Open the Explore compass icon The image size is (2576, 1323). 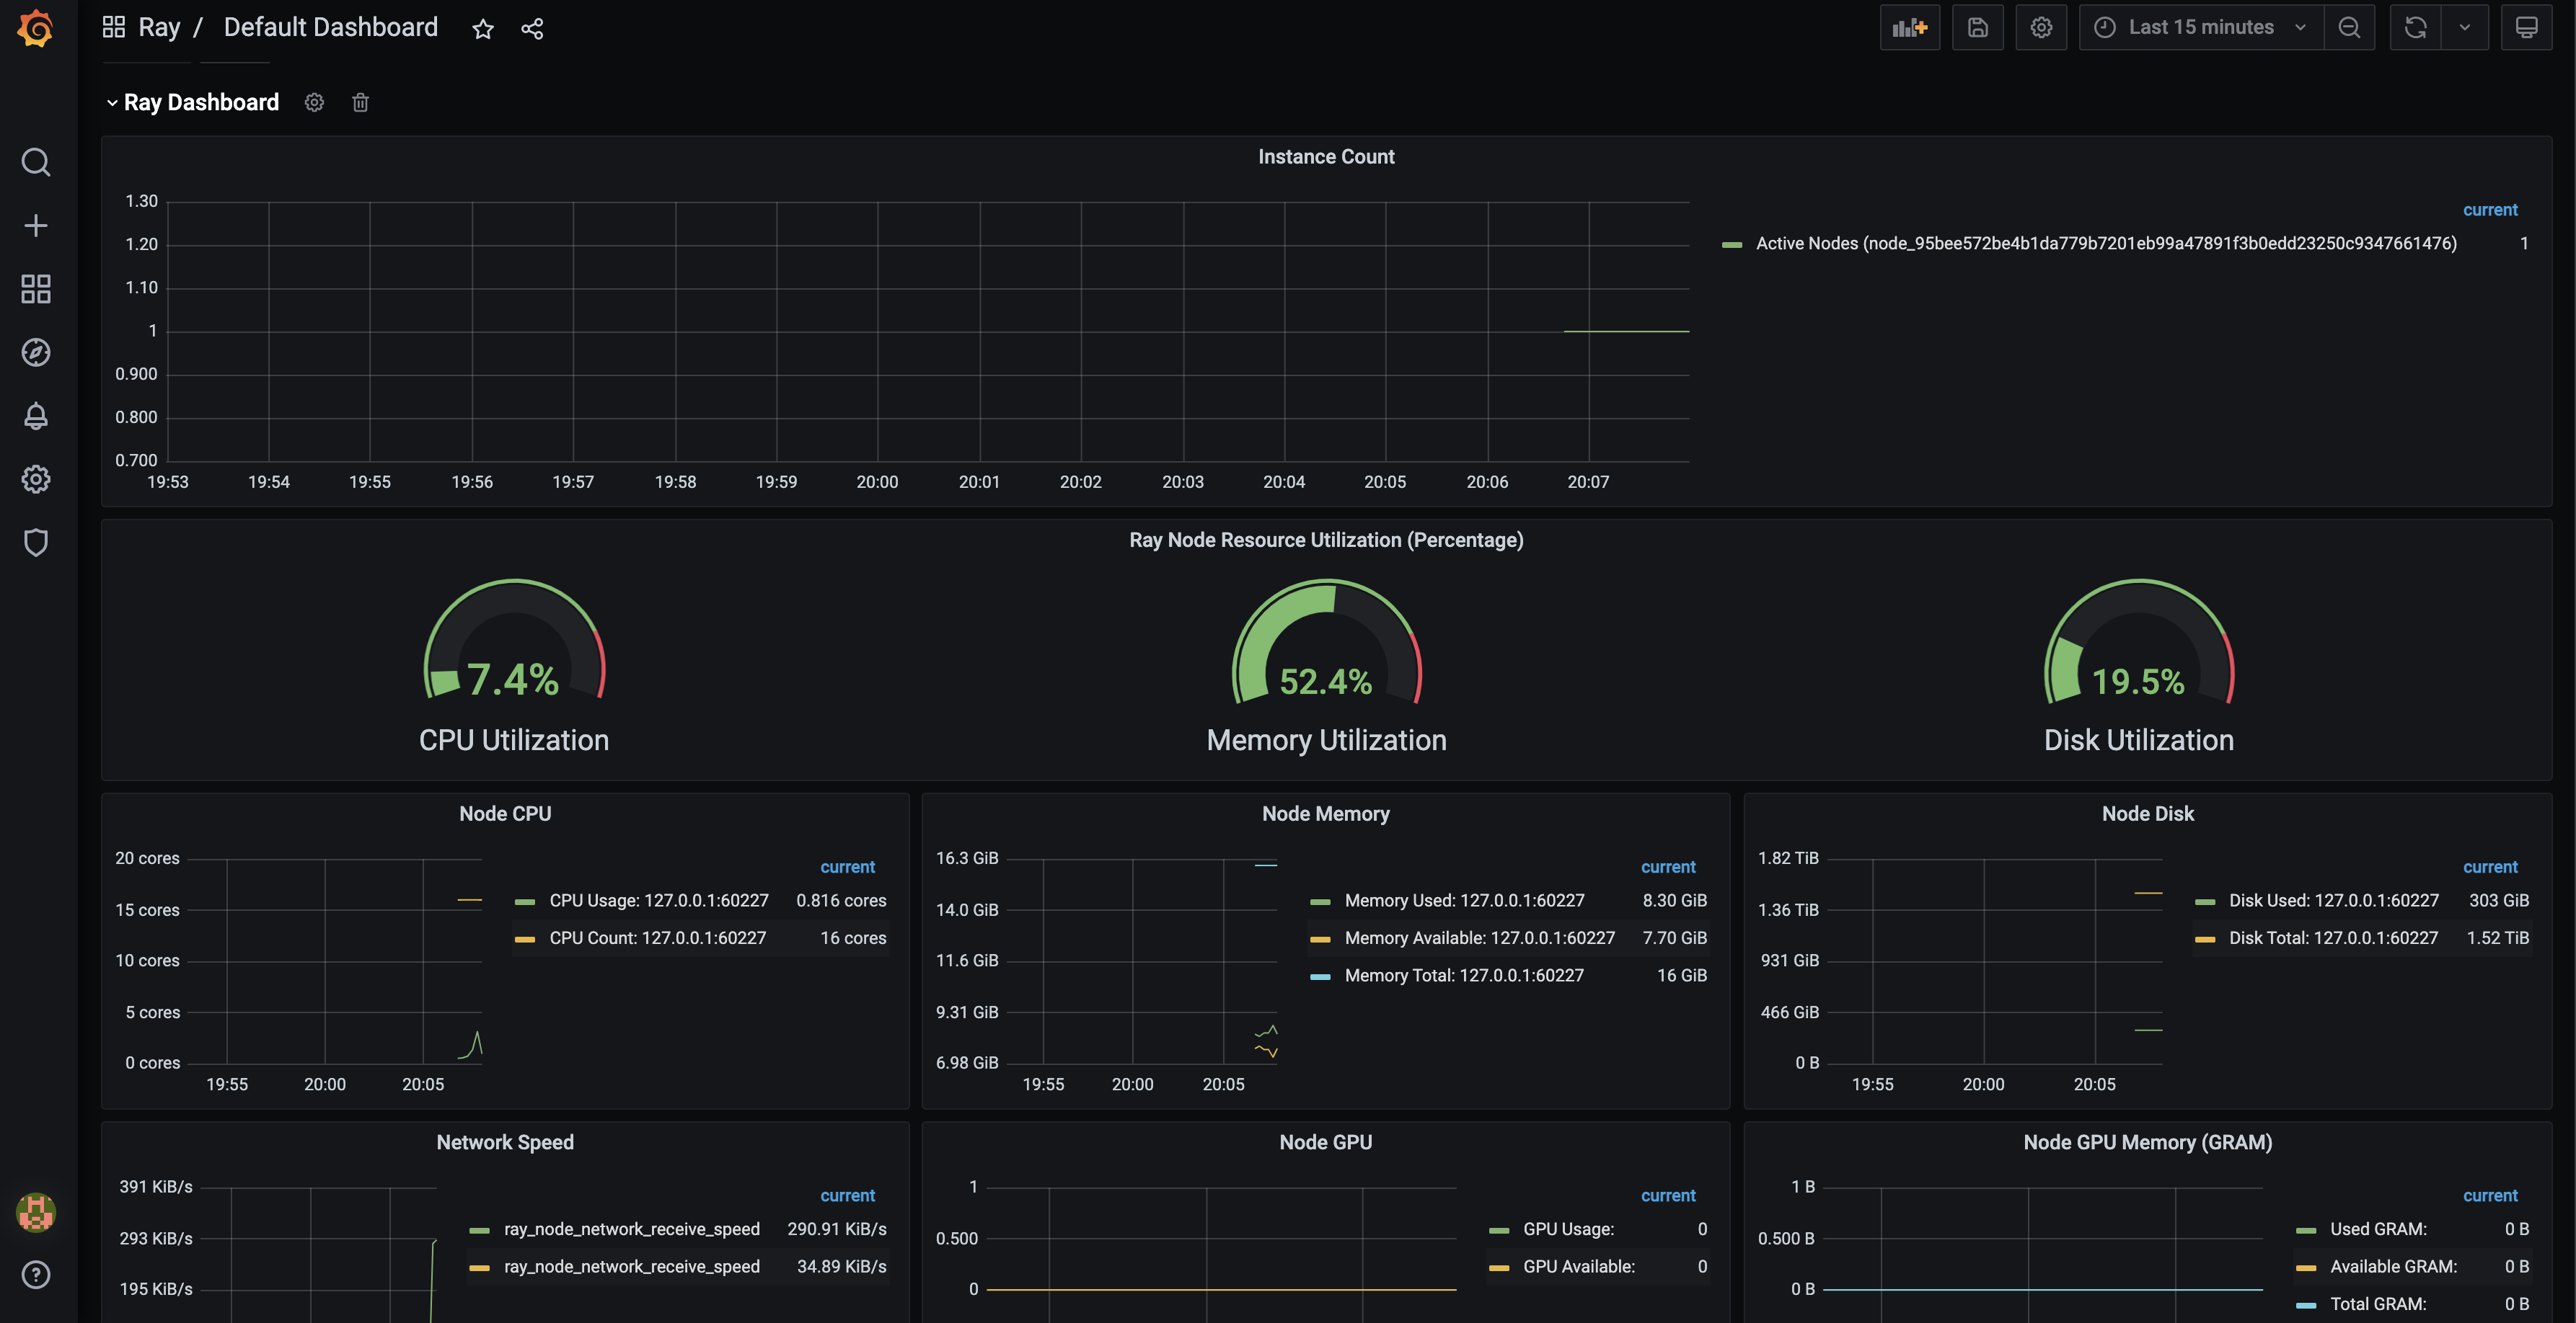(x=36, y=353)
